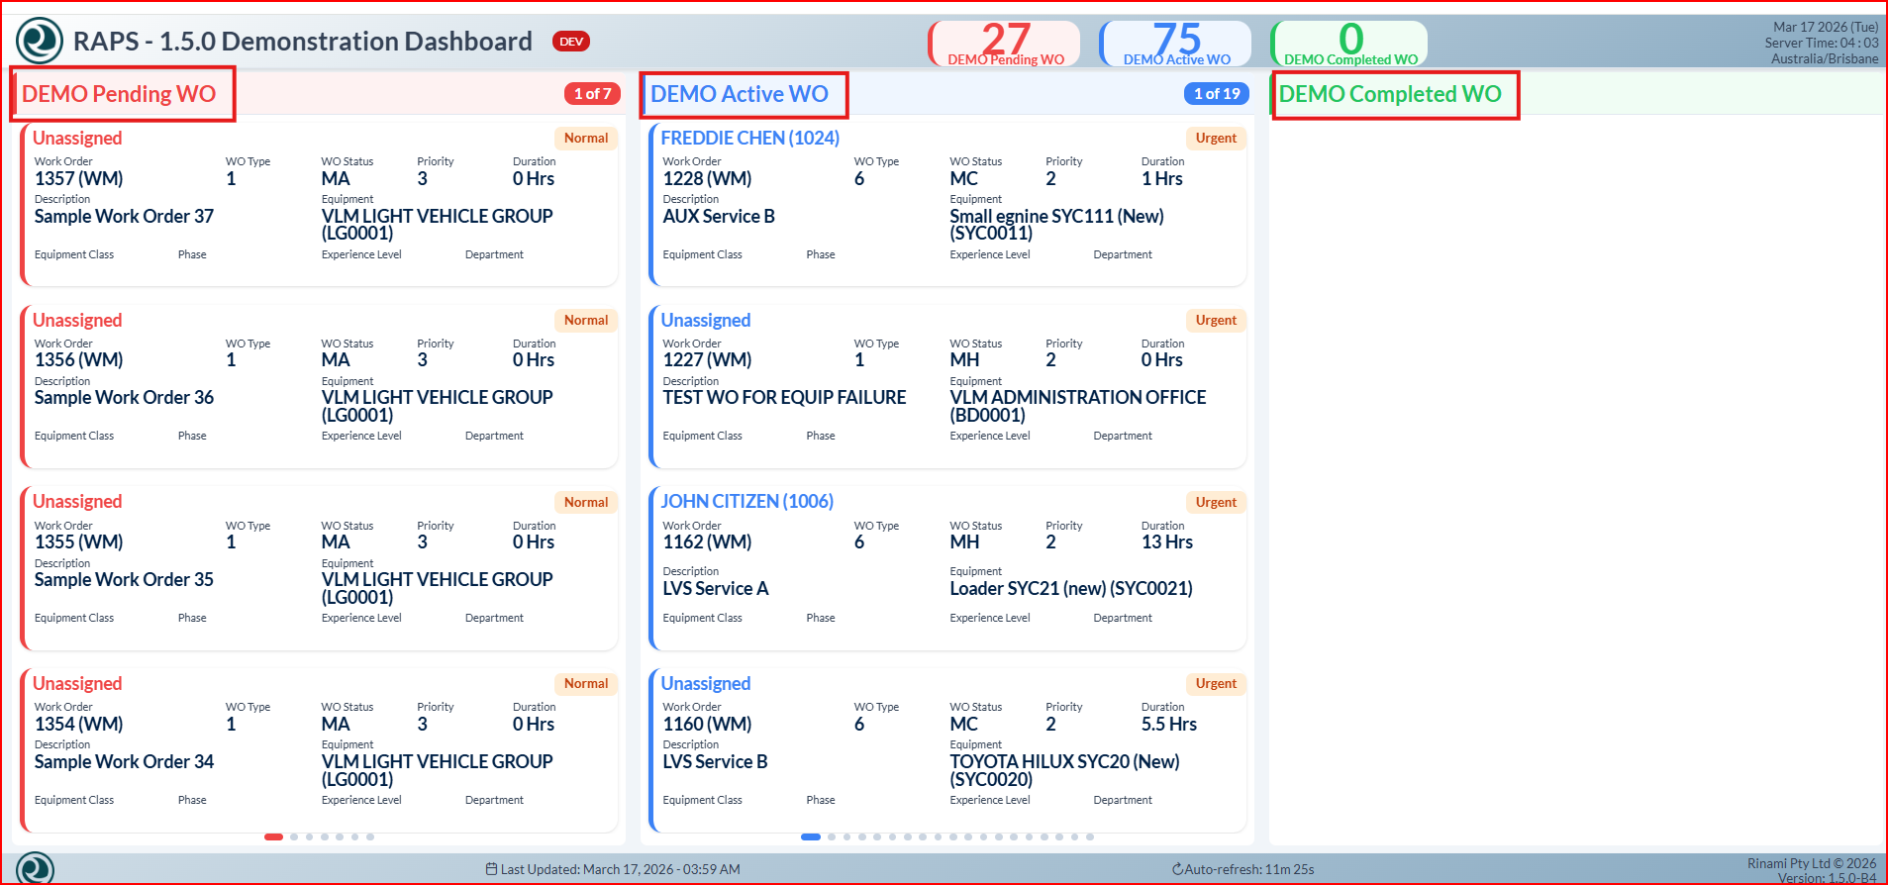
Task: Go to second pagination dot under Pending column
Action: click(x=294, y=836)
